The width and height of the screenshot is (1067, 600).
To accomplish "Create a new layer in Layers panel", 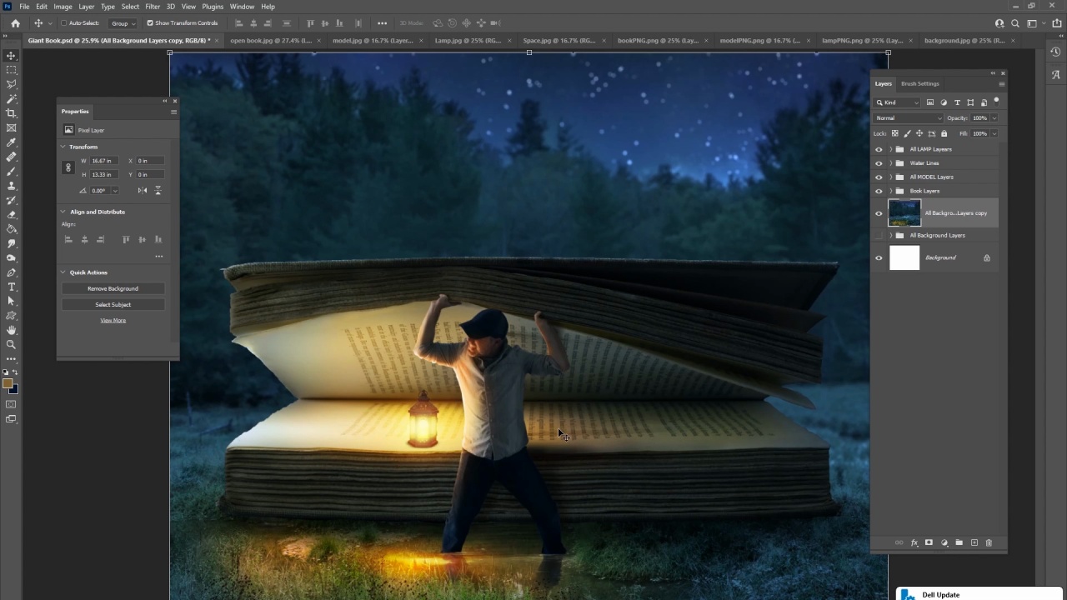I will click(x=974, y=542).
